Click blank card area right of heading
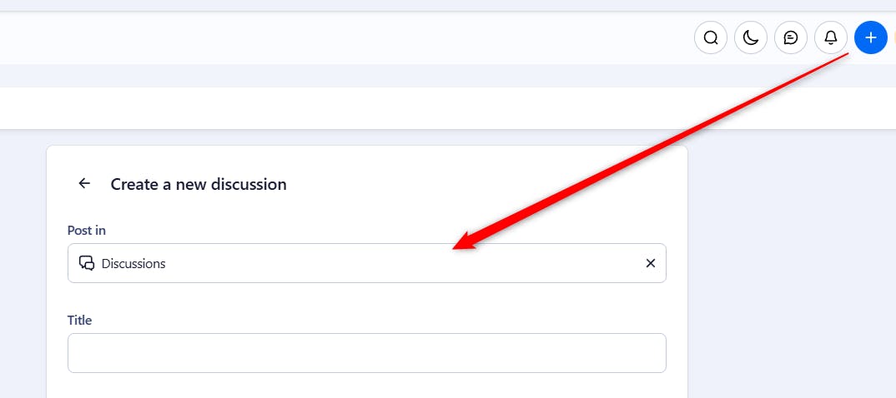This screenshot has height=398, width=896. pyautogui.click(x=501, y=184)
